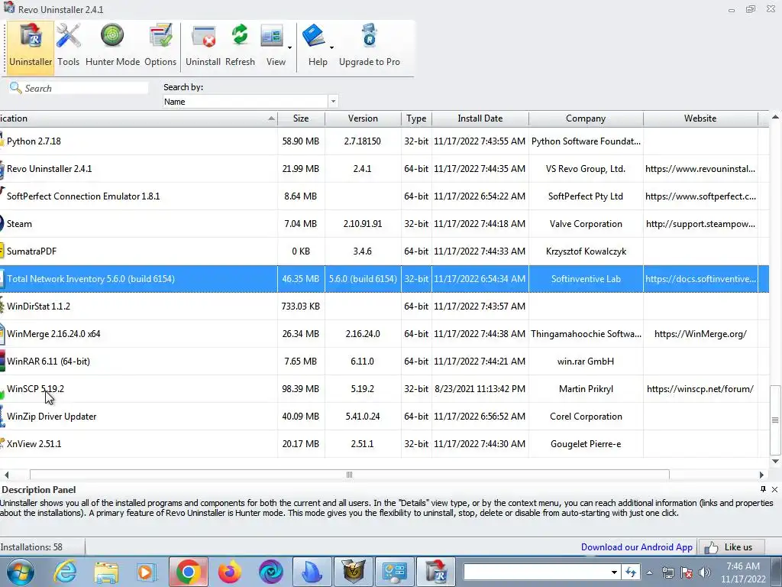The height and width of the screenshot is (587, 782).
Task: Click the Control Panel taskbar icon
Action: pyautogui.click(x=394, y=572)
